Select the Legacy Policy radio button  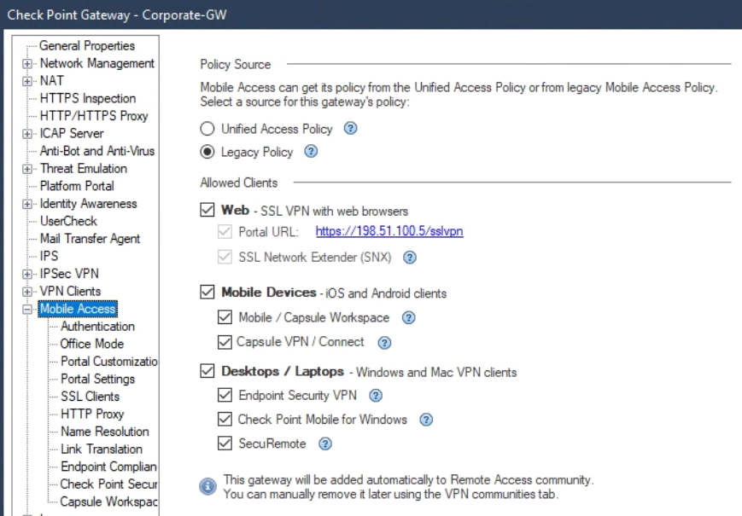pyautogui.click(x=207, y=152)
